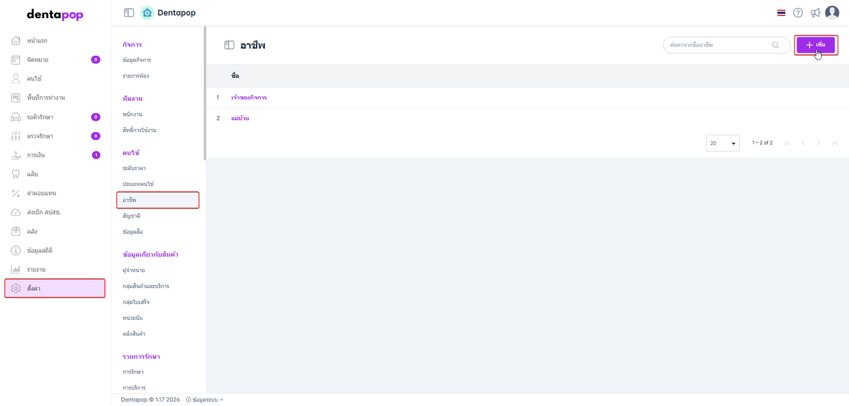
Task: Open the พื้นที่การทำงาน workspace icon
Action: tap(16, 98)
